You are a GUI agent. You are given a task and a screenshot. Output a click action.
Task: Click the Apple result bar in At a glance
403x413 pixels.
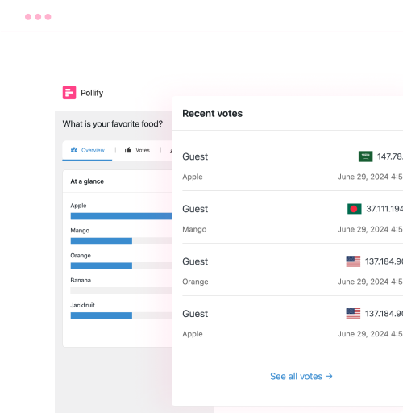121,216
